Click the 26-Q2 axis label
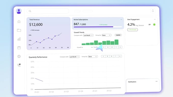This screenshot has width=173, height=97. pyautogui.click(x=109, y=91)
